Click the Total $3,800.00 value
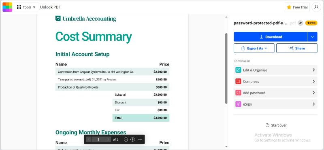Viewport: 324px width, 150px height. coord(160,118)
